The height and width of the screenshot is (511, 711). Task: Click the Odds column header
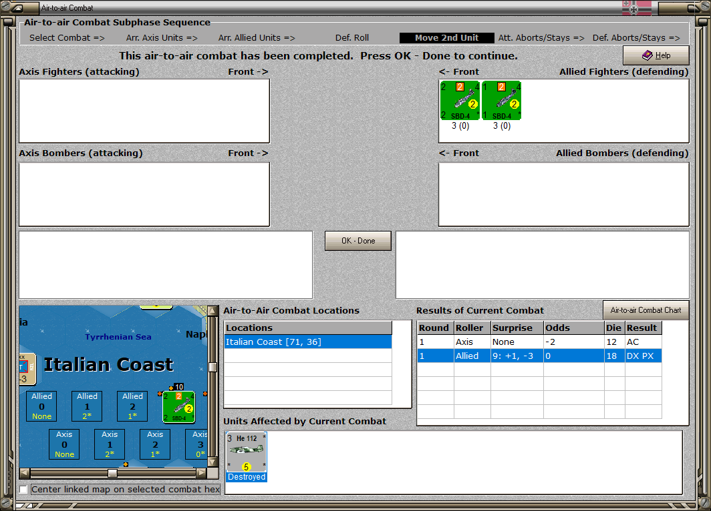[574, 328]
